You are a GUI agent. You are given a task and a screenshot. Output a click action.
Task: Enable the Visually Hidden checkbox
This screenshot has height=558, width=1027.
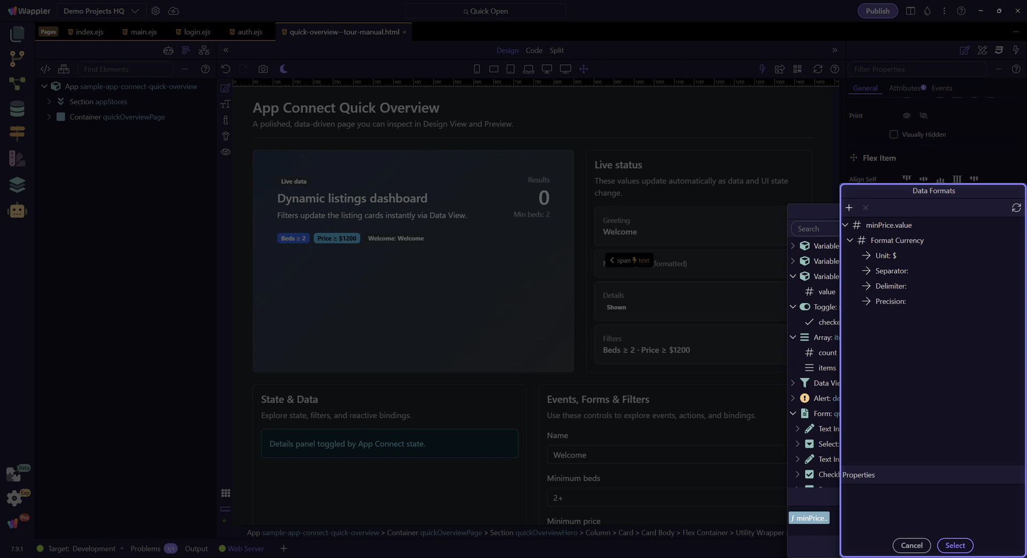pyautogui.click(x=893, y=135)
